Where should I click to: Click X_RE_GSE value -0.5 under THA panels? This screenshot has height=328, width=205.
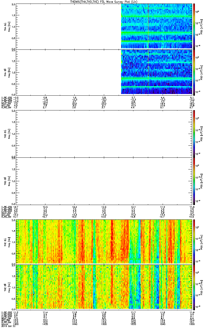coord(16,98)
